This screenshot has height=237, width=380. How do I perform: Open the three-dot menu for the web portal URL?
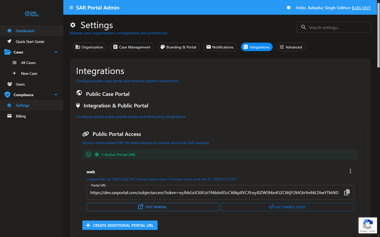[x=350, y=171]
